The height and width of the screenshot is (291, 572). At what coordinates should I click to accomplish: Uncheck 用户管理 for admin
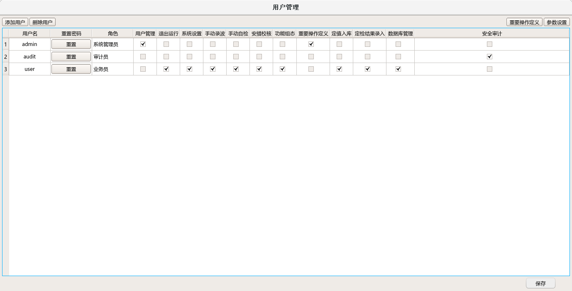pos(143,44)
